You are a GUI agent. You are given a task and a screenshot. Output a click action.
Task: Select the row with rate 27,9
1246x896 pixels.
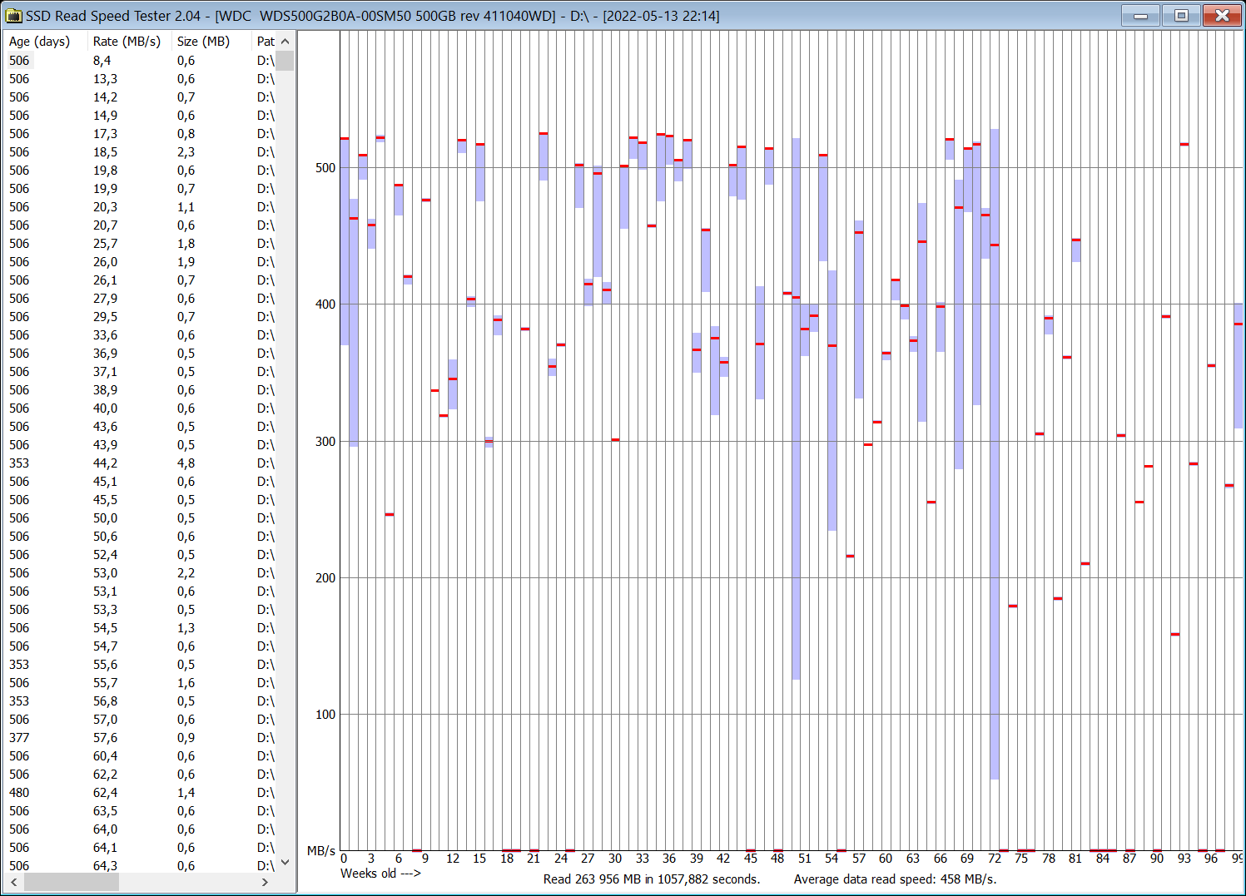point(141,299)
